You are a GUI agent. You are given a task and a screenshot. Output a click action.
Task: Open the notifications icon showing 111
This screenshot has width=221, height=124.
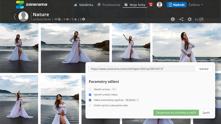point(151,4)
